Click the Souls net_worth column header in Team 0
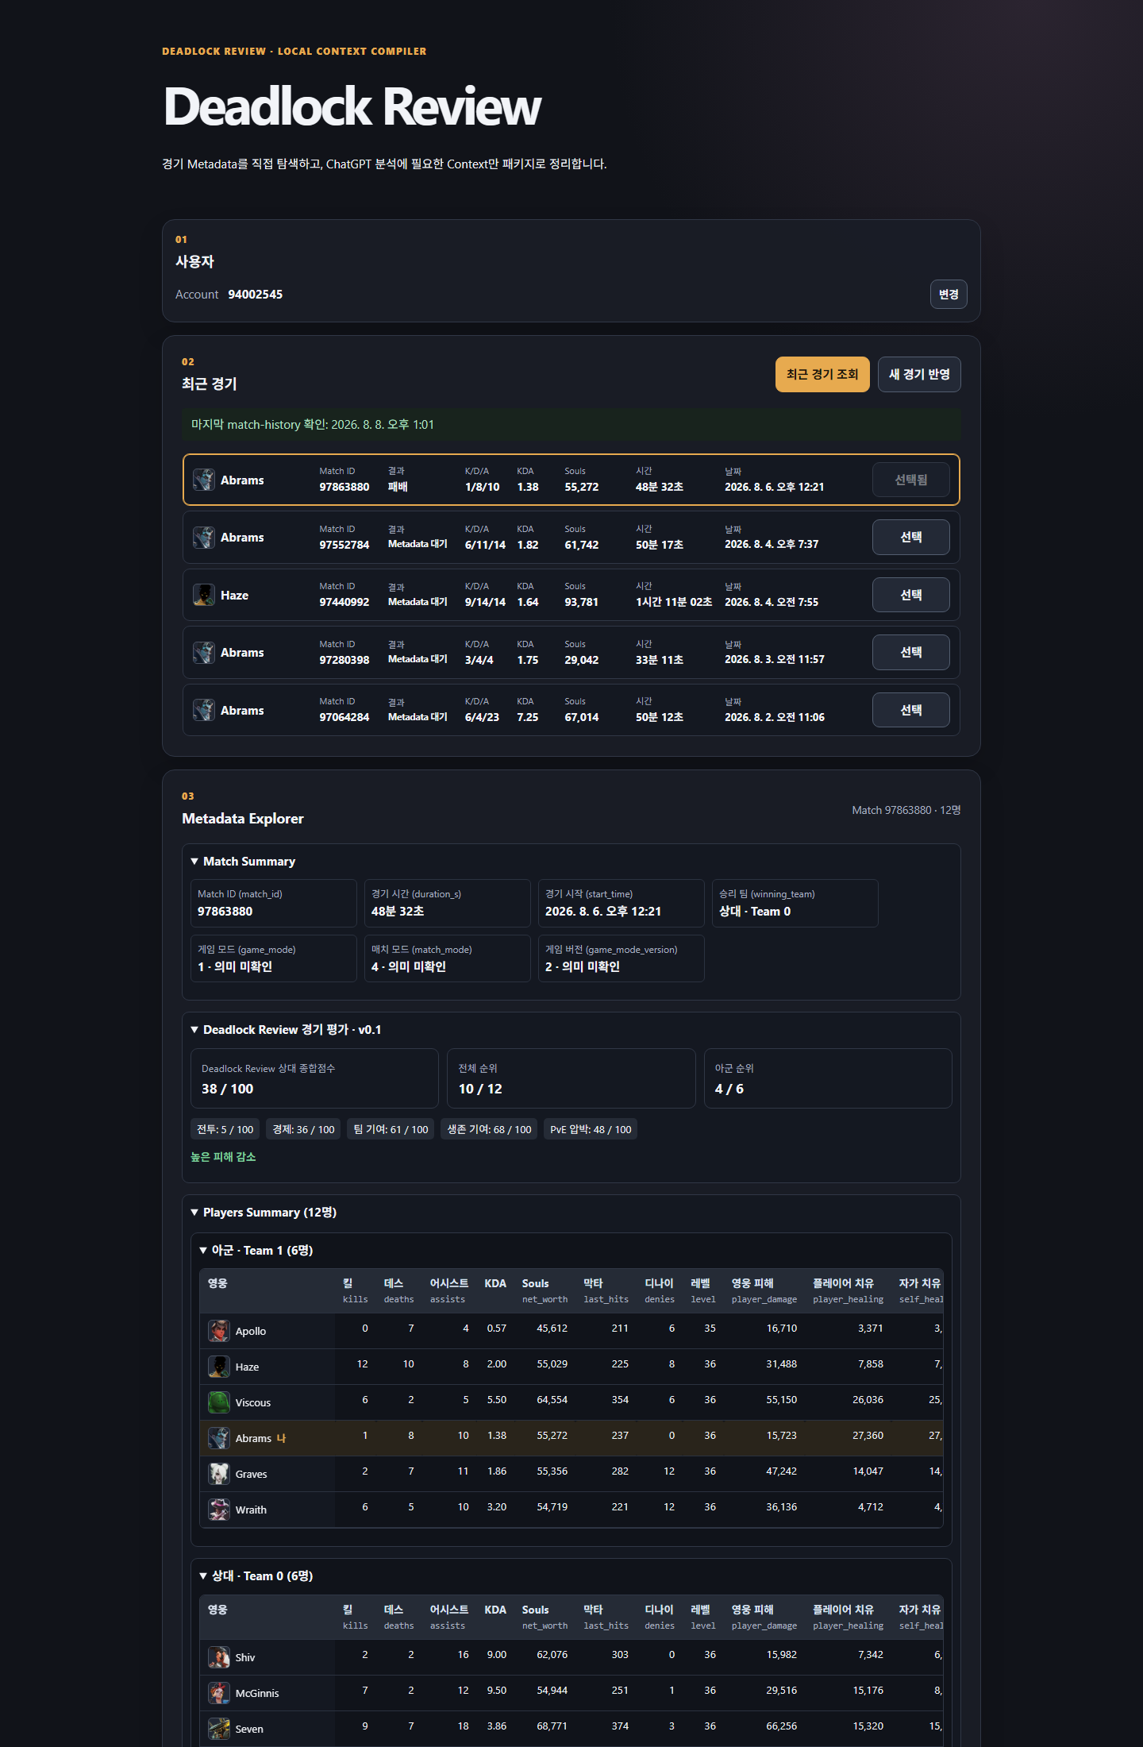The height and width of the screenshot is (1747, 1143). pyautogui.click(x=545, y=1617)
